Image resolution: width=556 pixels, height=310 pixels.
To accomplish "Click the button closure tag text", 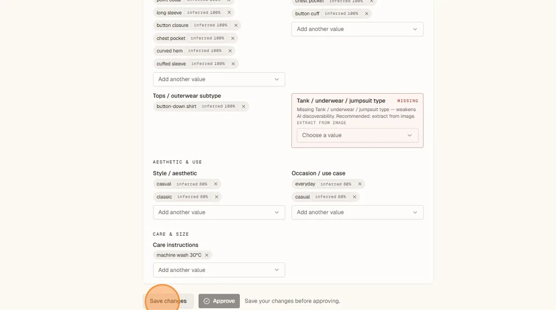I will click(x=172, y=25).
